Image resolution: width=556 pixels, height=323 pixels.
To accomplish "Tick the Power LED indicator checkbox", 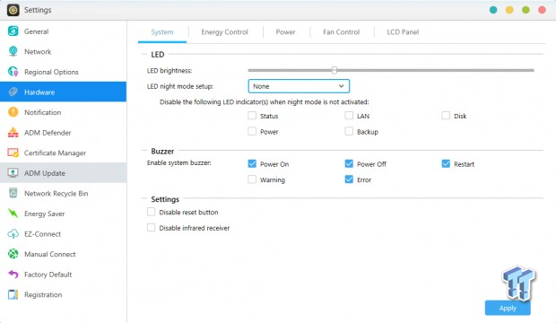I will [252, 131].
